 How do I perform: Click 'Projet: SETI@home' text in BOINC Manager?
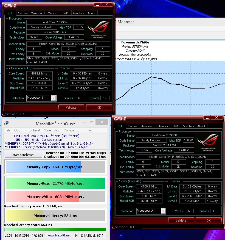point(135,46)
